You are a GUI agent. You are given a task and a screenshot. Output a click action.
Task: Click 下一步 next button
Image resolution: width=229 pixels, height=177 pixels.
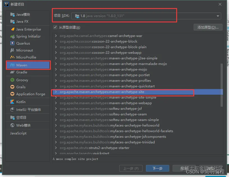coord(157,168)
